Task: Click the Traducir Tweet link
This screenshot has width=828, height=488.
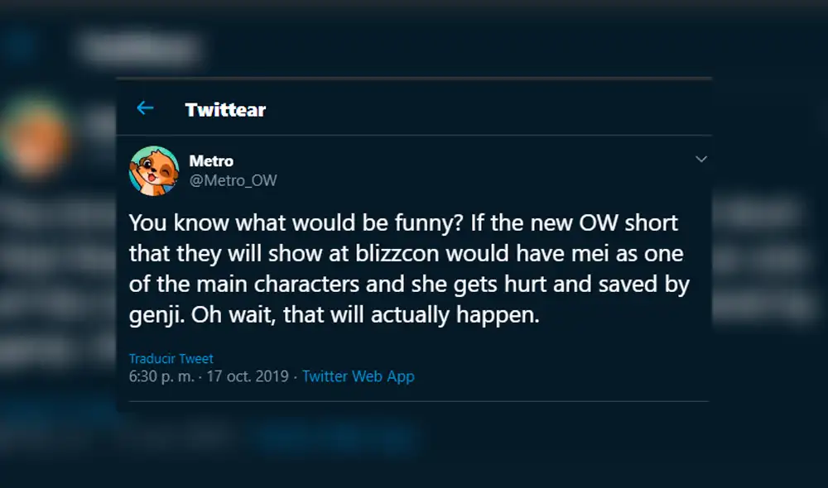Action: [x=171, y=358]
